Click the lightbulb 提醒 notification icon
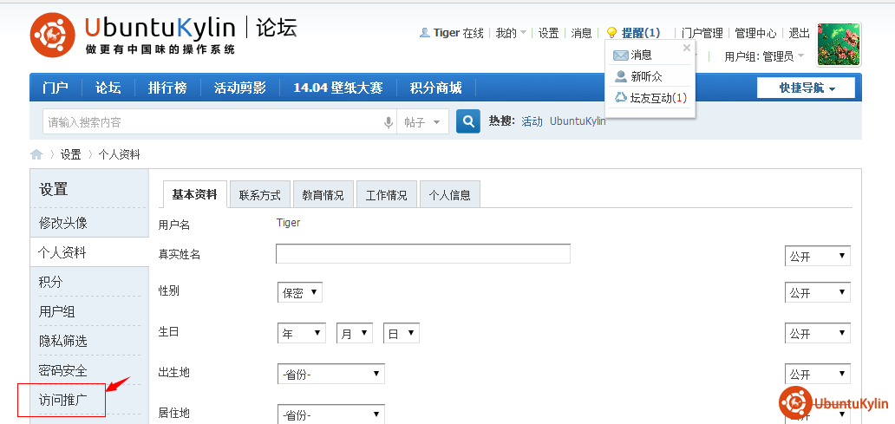This screenshot has height=424, width=895. click(x=611, y=33)
